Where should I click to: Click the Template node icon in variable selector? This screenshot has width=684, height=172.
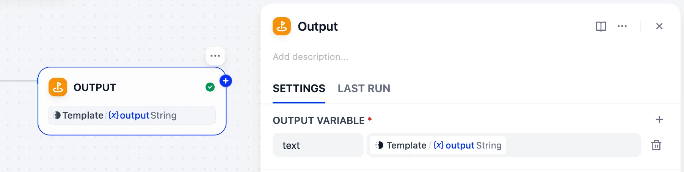pyautogui.click(x=379, y=145)
